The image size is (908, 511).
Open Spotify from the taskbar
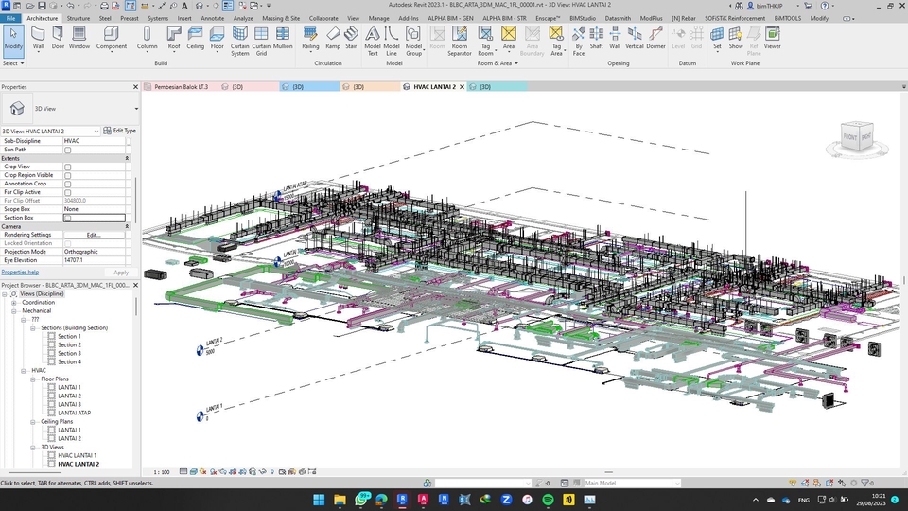pyautogui.click(x=549, y=499)
